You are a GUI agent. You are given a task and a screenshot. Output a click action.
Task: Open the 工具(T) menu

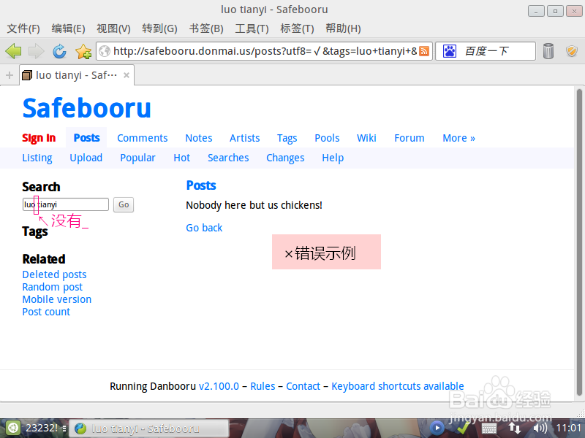[252, 28]
